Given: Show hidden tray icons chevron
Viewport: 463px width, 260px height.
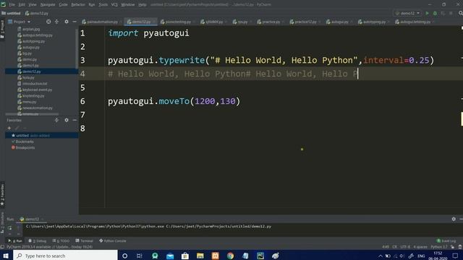Looking at the screenshot, I should [381, 256].
